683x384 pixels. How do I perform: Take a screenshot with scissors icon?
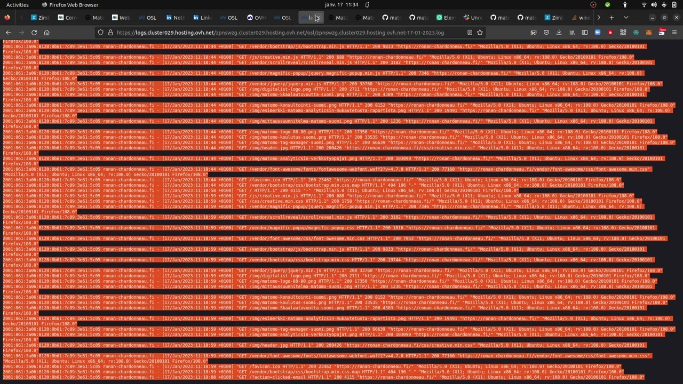(x=533, y=33)
